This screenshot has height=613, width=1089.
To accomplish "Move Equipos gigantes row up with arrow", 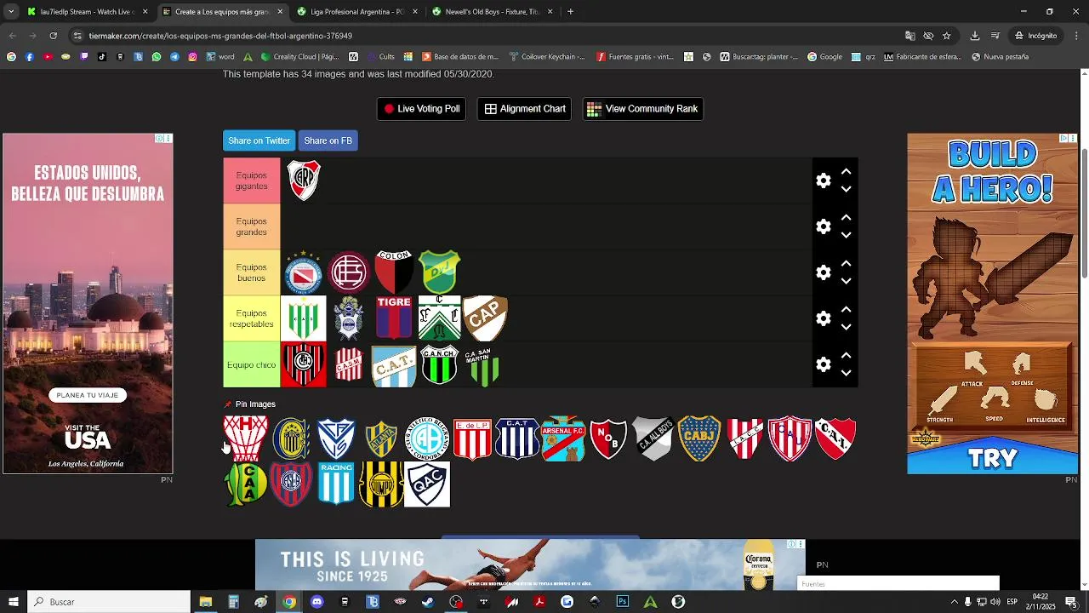I will (x=846, y=171).
